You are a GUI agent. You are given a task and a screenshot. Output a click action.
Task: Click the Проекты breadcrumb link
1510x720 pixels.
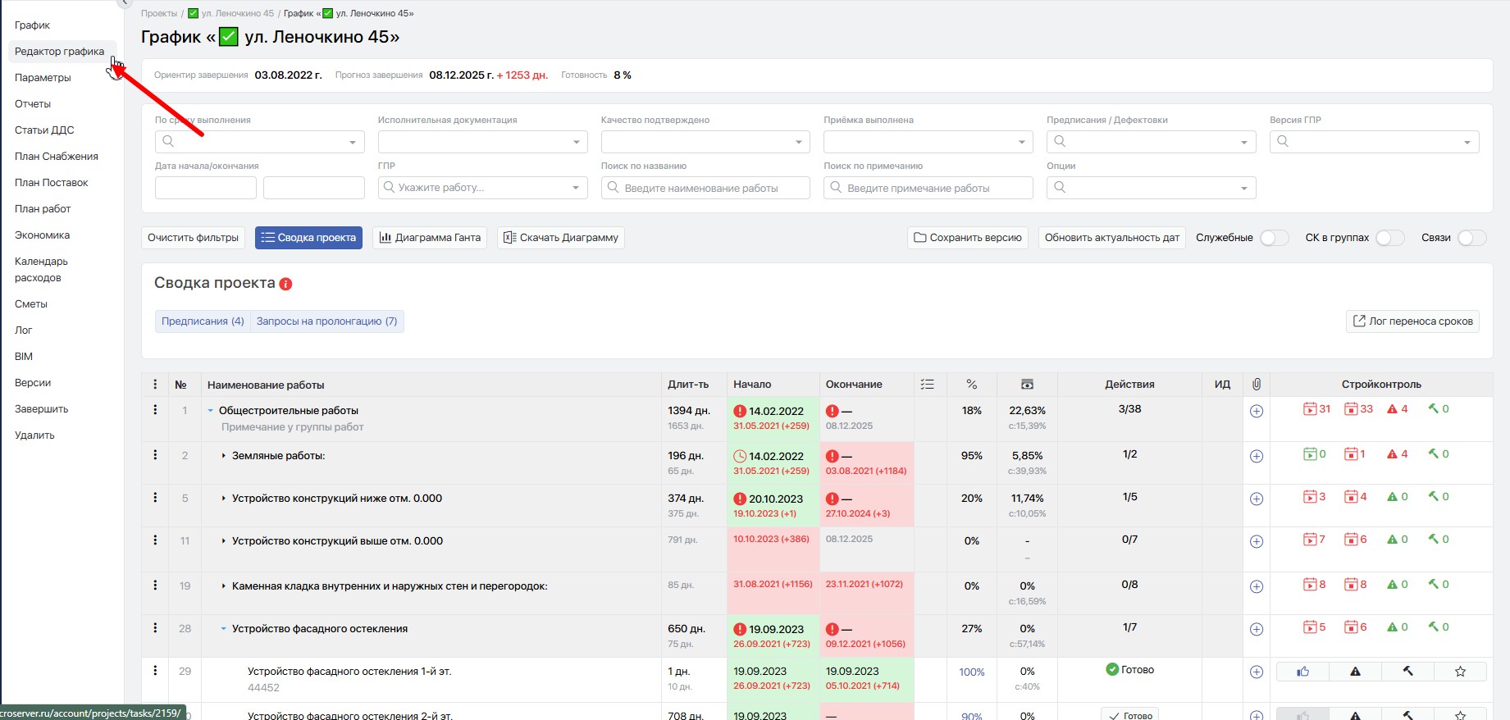[159, 13]
